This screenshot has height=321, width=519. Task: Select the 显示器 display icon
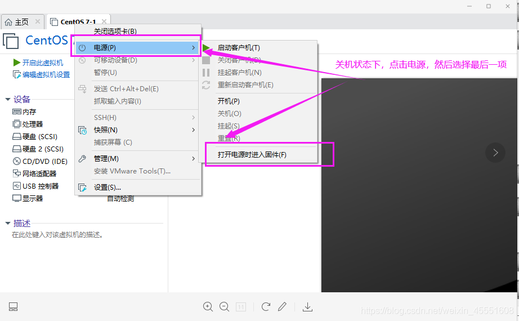[x=16, y=198]
